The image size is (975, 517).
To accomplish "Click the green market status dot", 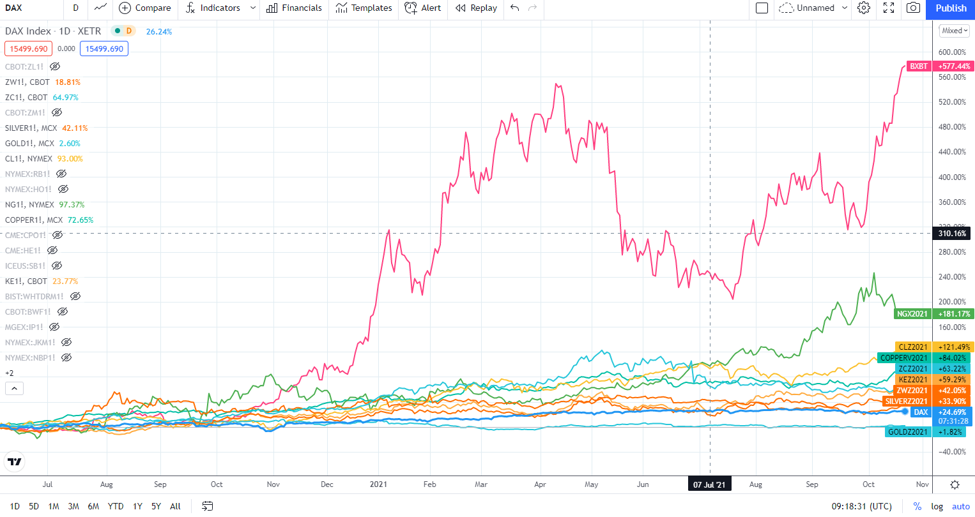I will (118, 31).
